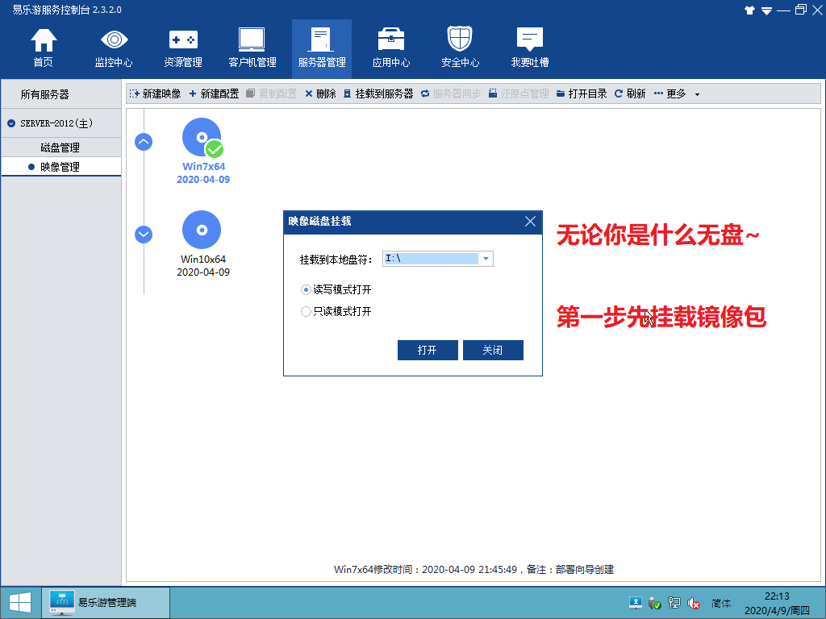Click the 服务器同步 toolbar item

pyautogui.click(x=451, y=93)
